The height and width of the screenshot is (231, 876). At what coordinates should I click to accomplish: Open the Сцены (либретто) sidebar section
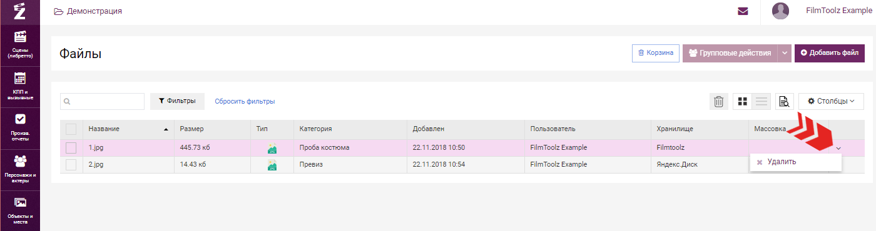click(x=20, y=45)
